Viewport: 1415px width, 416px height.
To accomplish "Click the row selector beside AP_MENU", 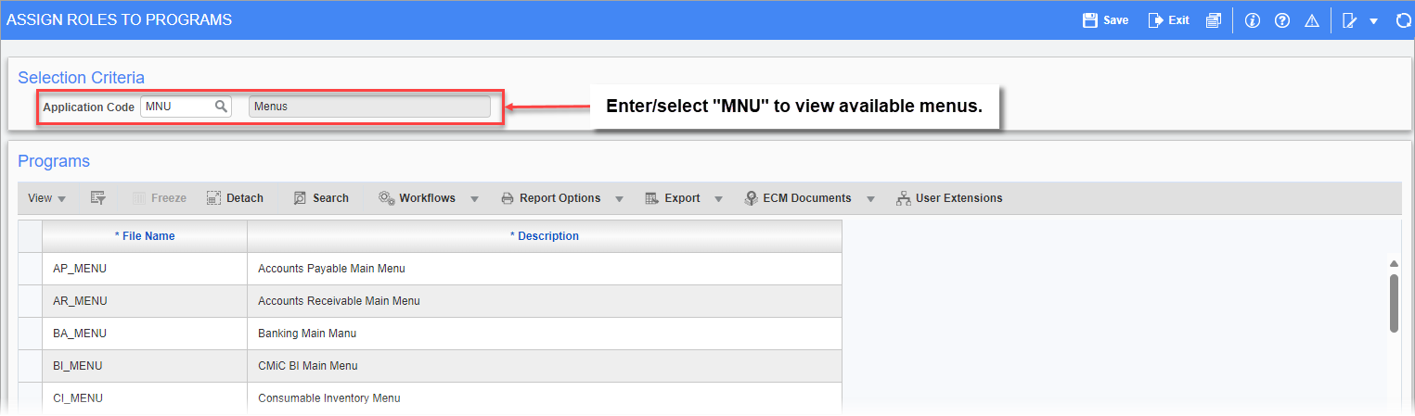I will (x=30, y=269).
